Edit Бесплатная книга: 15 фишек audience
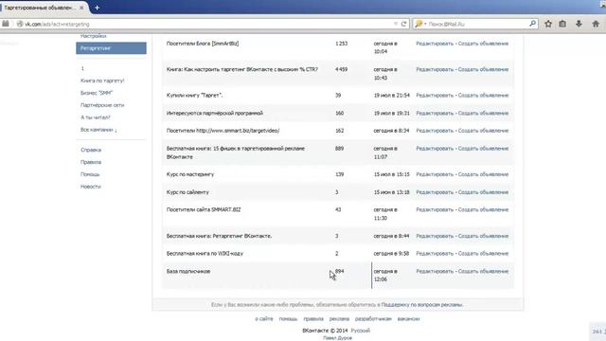The height and width of the screenshot is (341, 606). pos(435,149)
